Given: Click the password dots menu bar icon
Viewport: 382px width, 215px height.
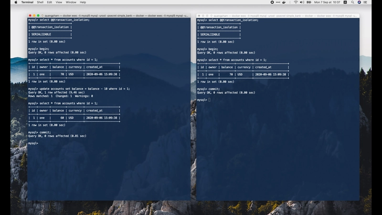Looking at the screenshot, I should (x=278, y=2).
